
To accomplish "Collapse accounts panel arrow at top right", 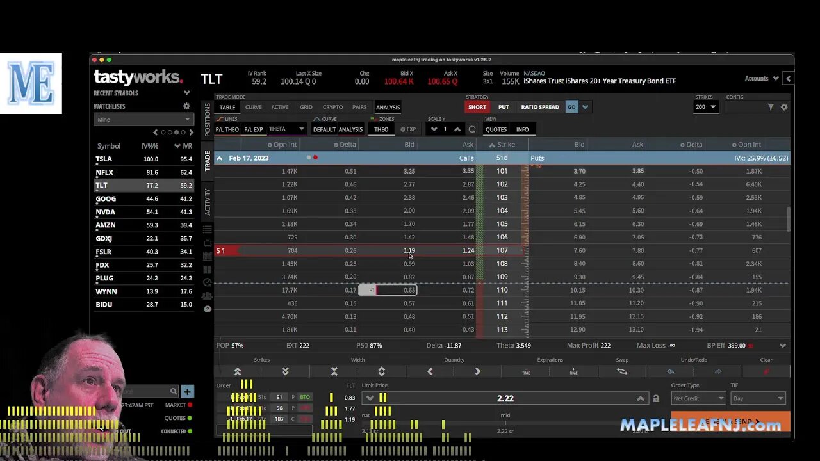I will pos(788,79).
